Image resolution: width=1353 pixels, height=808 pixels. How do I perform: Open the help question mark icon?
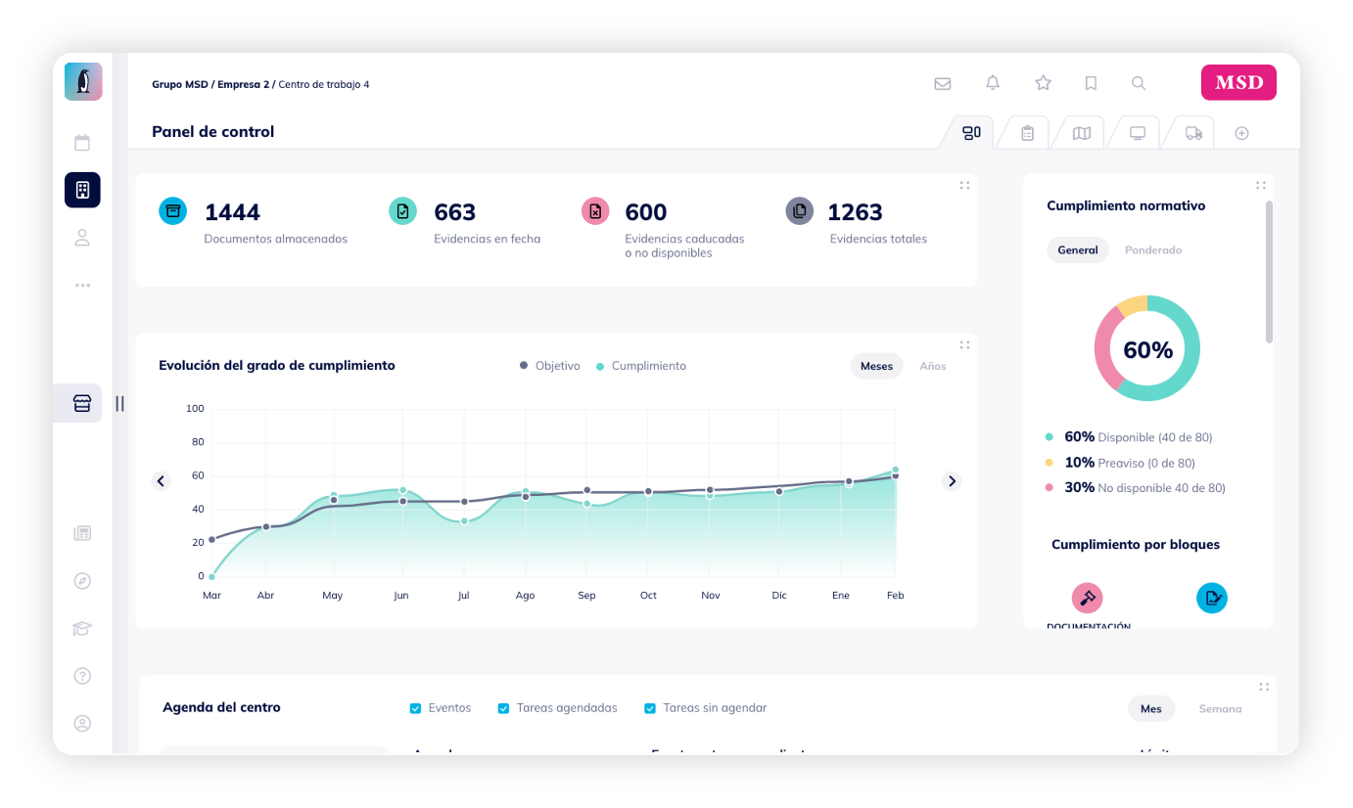point(82,676)
